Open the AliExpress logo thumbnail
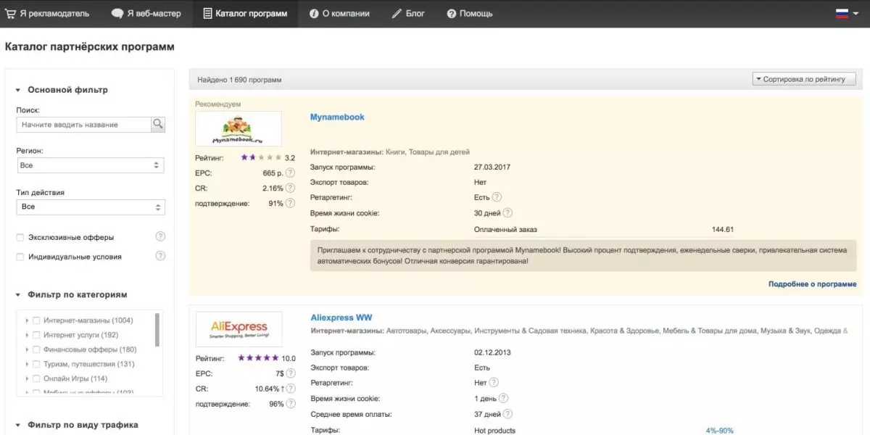This screenshot has height=435, width=870. [x=239, y=329]
